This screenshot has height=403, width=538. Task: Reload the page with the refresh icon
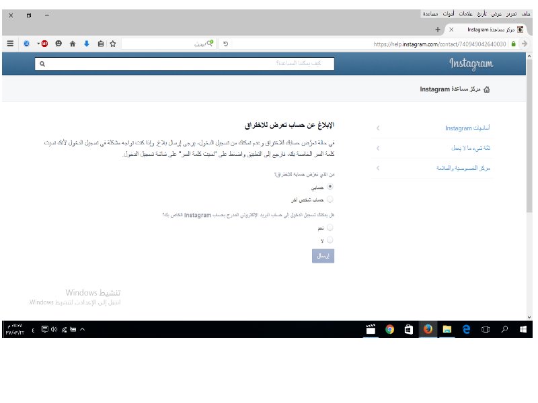pos(225,44)
